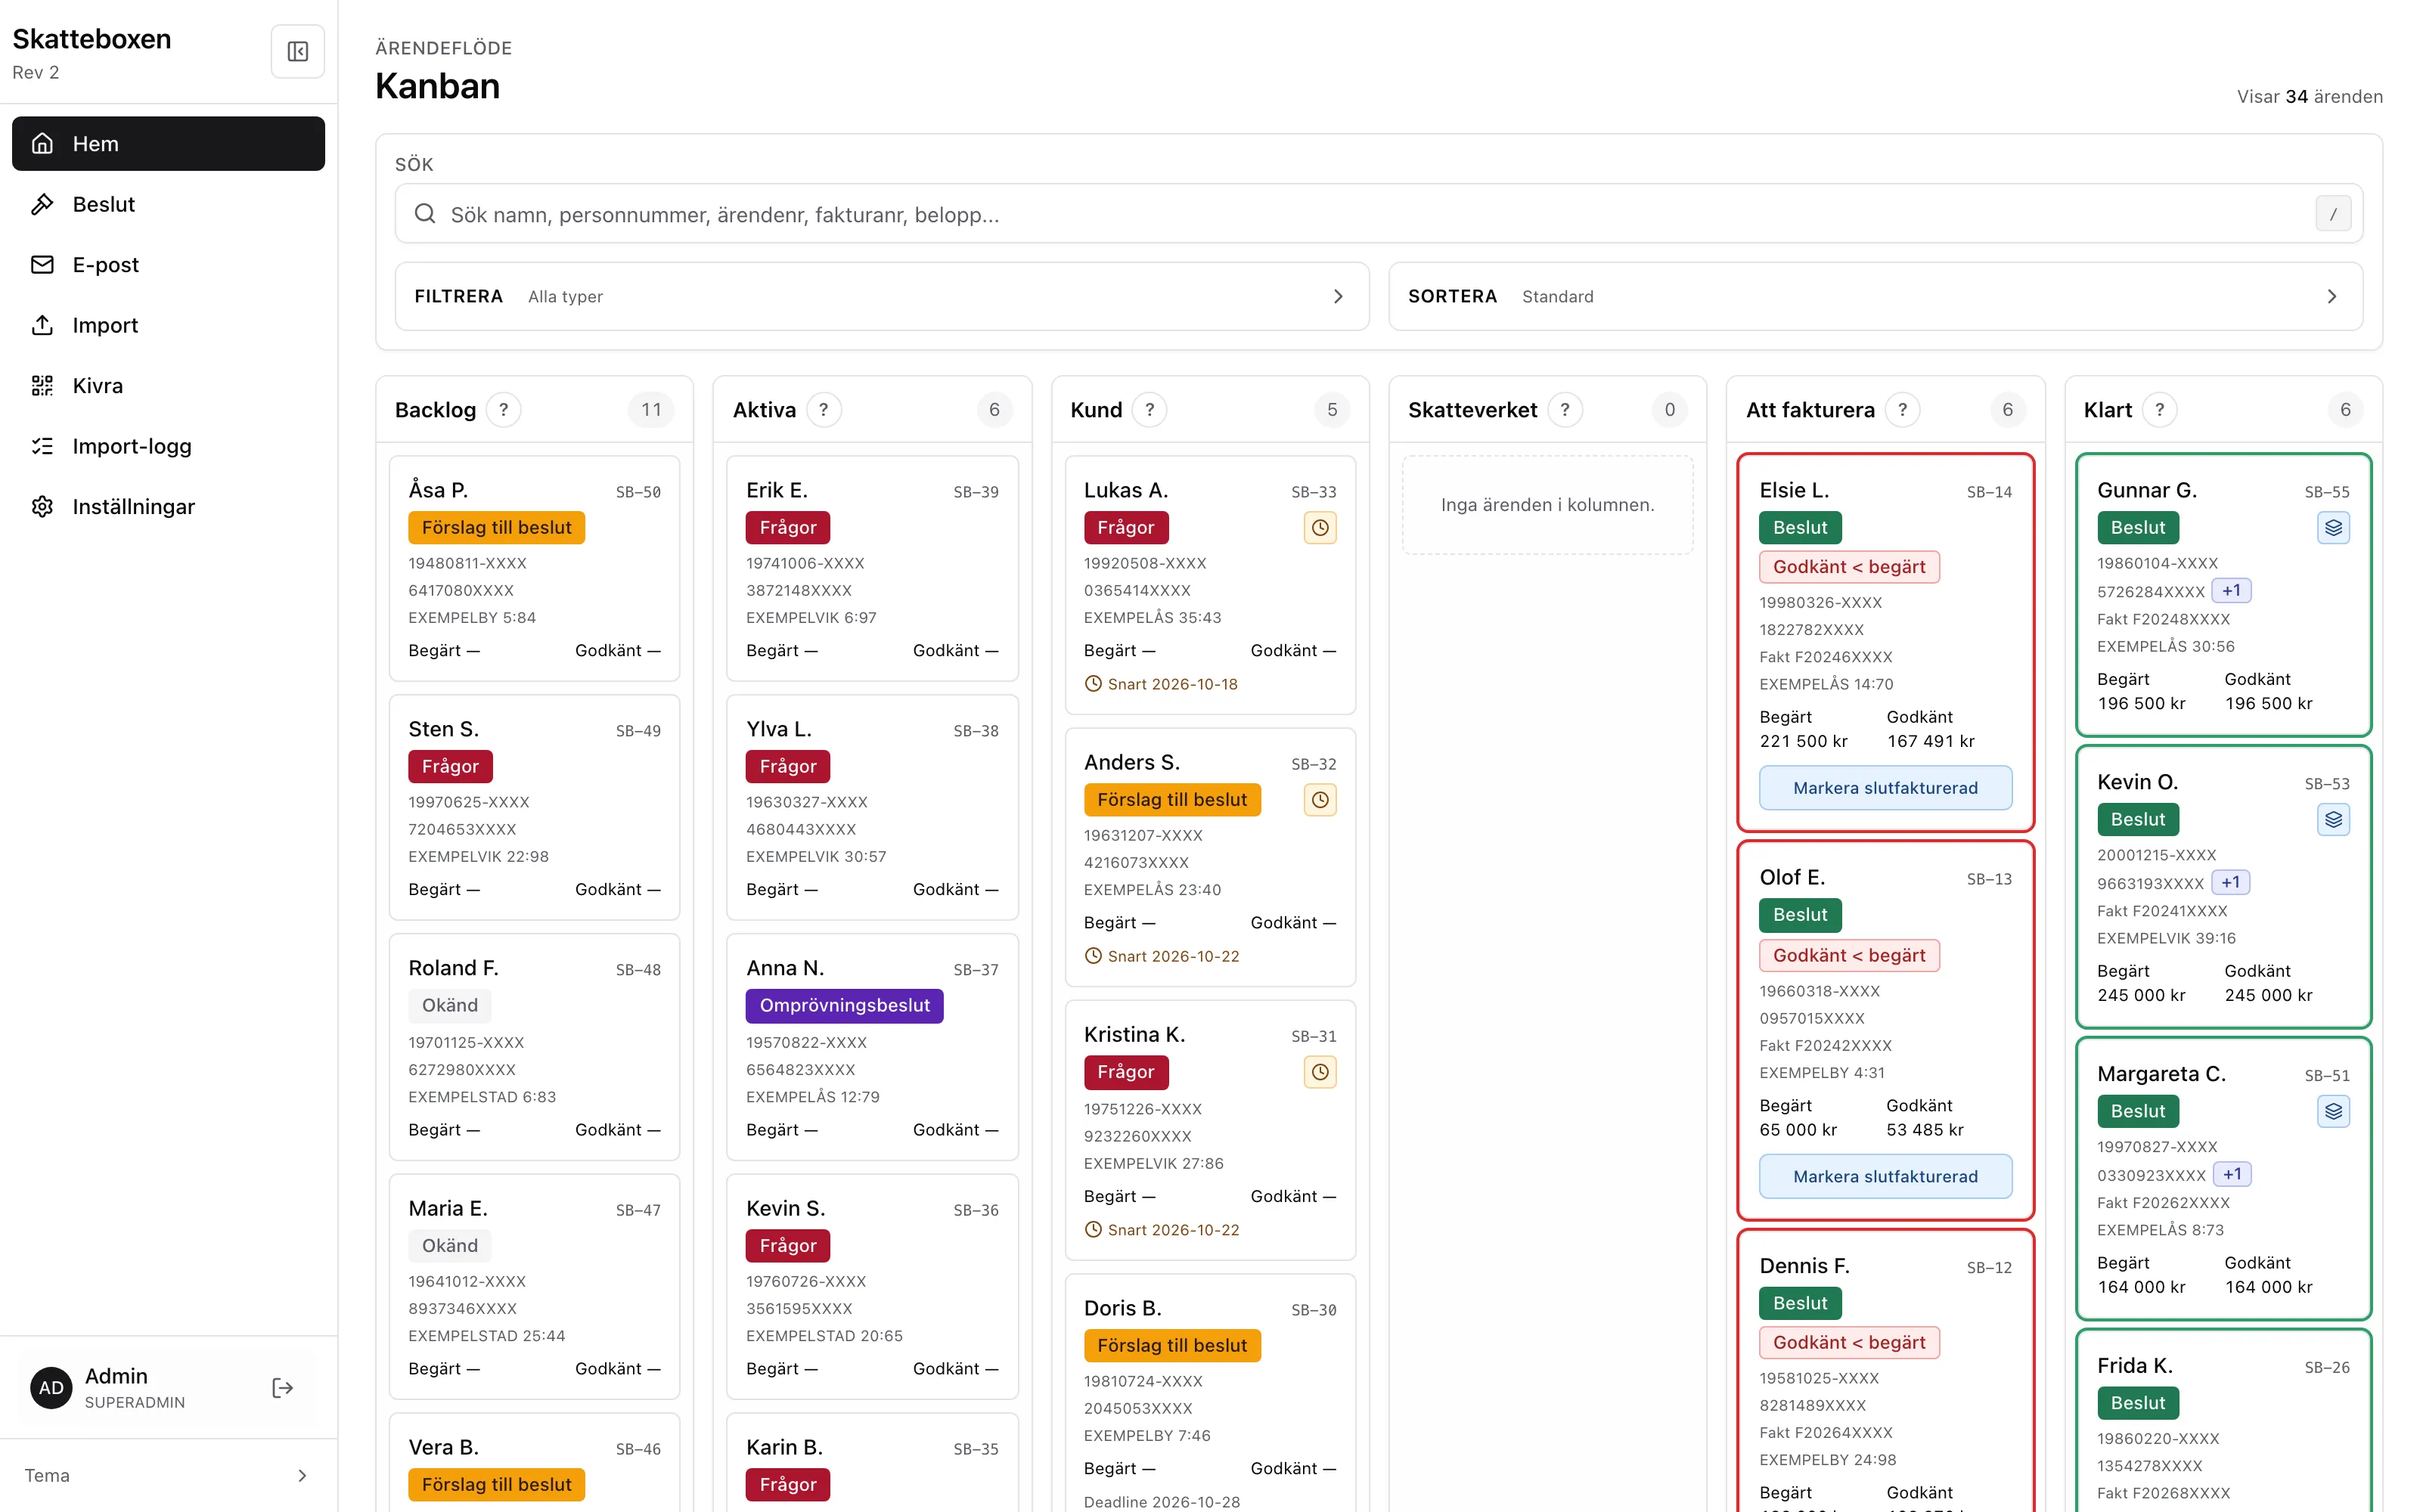Focus the search field for ärenden
Viewport: 2420px width, 1512px height.
(x=1379, y=214)
